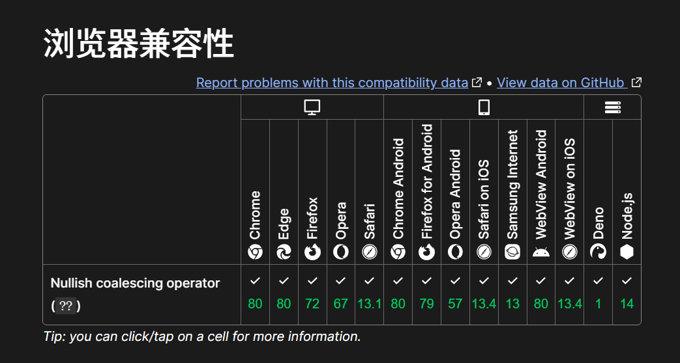680x363 pixels.
Task: Click the Node.js hexagon logo
Action: [627, 252]
